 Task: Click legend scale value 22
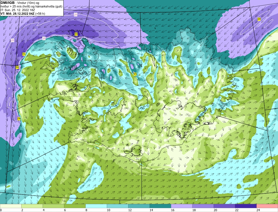(237, 210)
